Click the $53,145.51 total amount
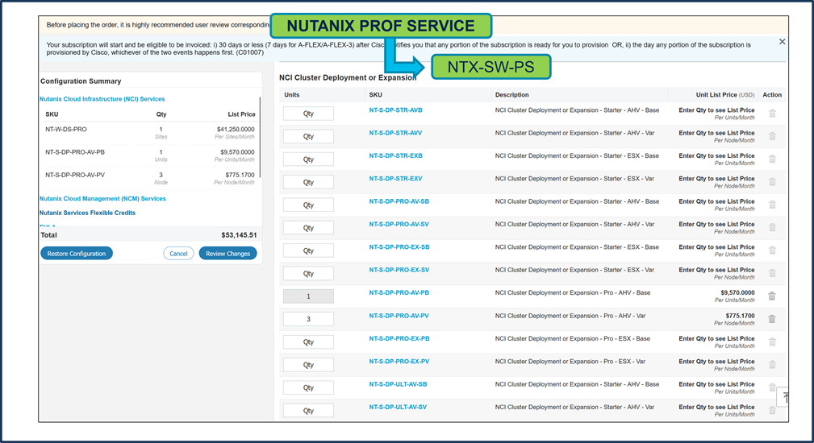814x443 pixels. point(239,234)
